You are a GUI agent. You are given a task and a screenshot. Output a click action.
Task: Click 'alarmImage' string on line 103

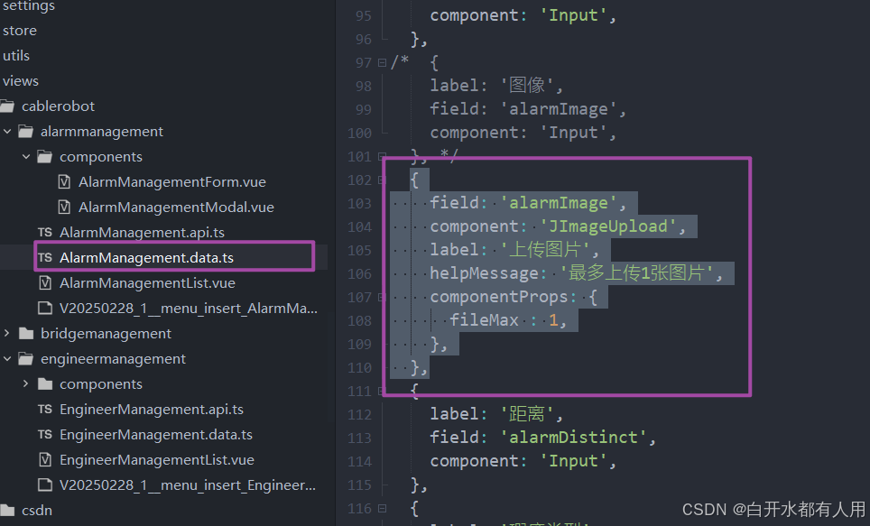(x=558, y=203)
